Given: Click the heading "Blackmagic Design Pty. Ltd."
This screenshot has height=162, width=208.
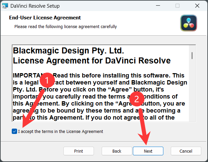Looking at the screenshot, I should point(68,50).
